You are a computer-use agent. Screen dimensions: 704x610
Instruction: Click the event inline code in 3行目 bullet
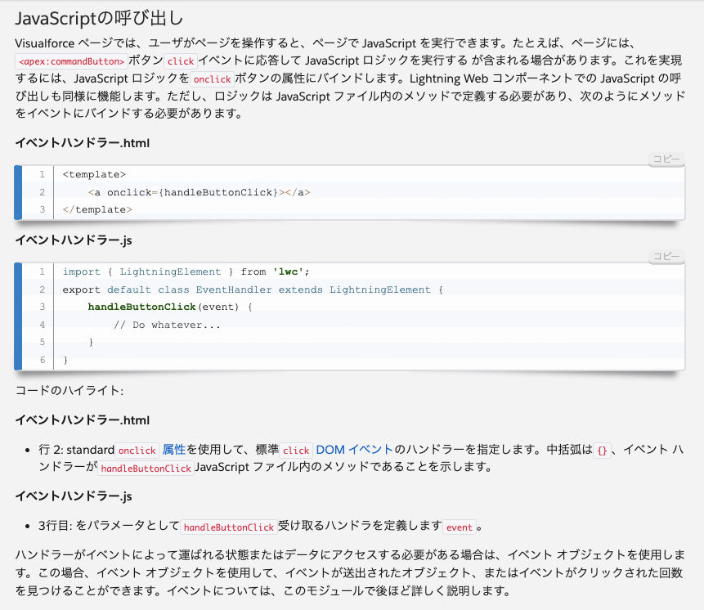pyautogui.click(x=460, y=527)
